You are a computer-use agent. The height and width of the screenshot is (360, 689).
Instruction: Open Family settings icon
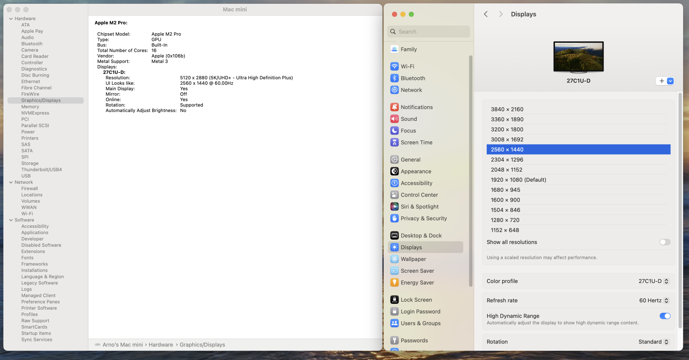tap(394, 49)
